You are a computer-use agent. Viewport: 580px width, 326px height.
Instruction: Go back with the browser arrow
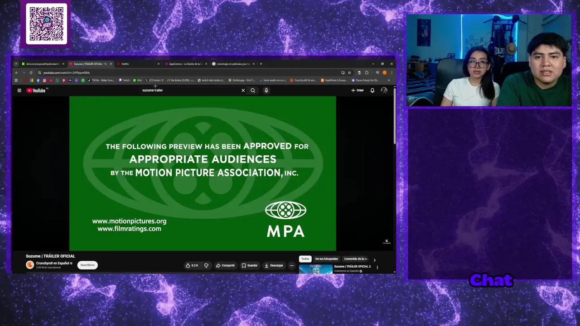click(x=17, y=73)
